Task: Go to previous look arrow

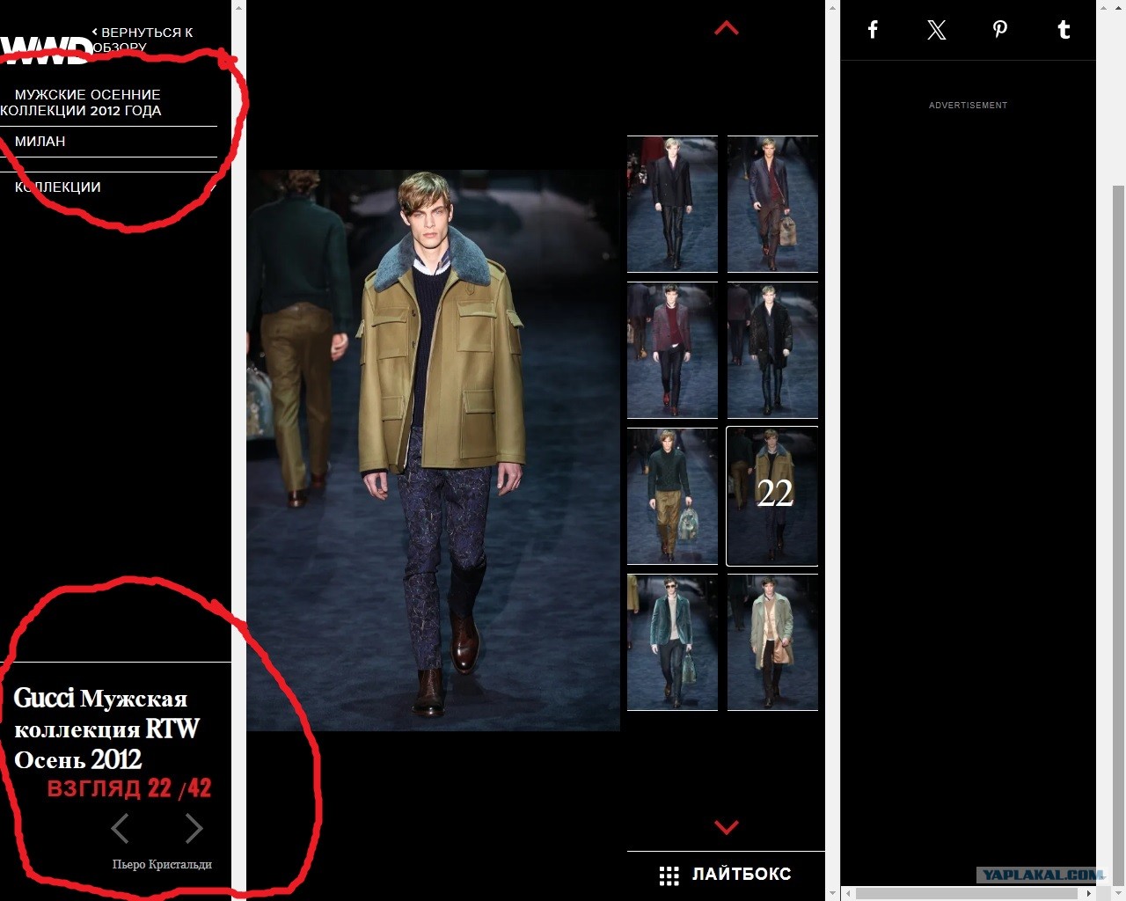Action: click(x=121, y=828)
